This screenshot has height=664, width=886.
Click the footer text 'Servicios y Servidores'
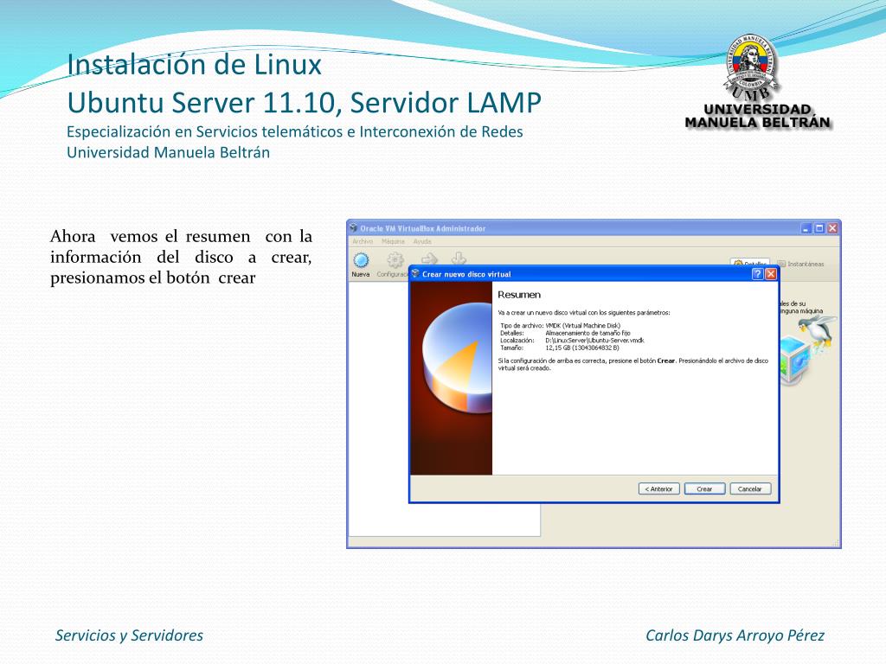130,635
